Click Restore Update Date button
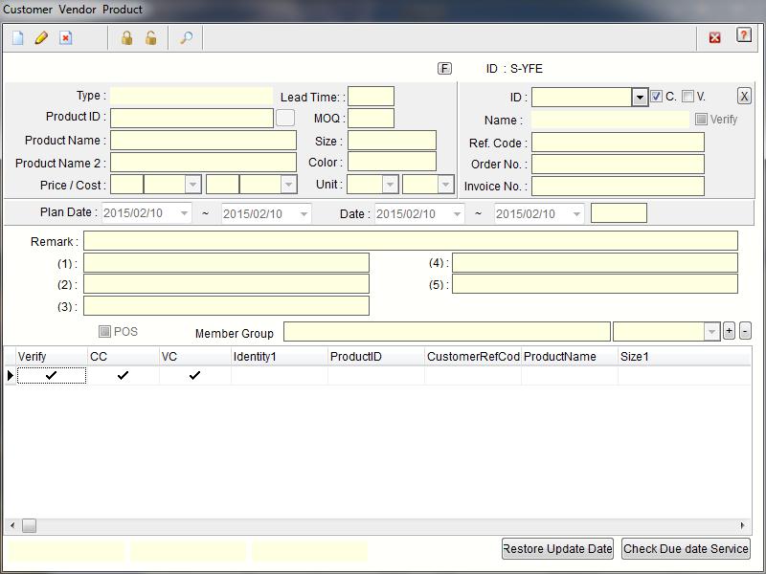 [557, 548]
